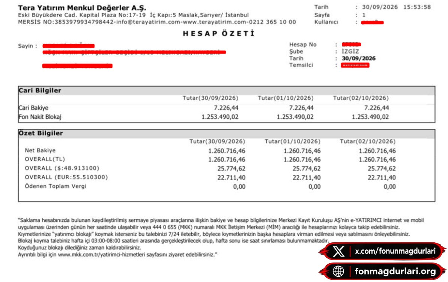Select Net Bakiye 1.260.716,46 for 30/09/2026
Screen dimensions: 448x282
pos(227,151)
